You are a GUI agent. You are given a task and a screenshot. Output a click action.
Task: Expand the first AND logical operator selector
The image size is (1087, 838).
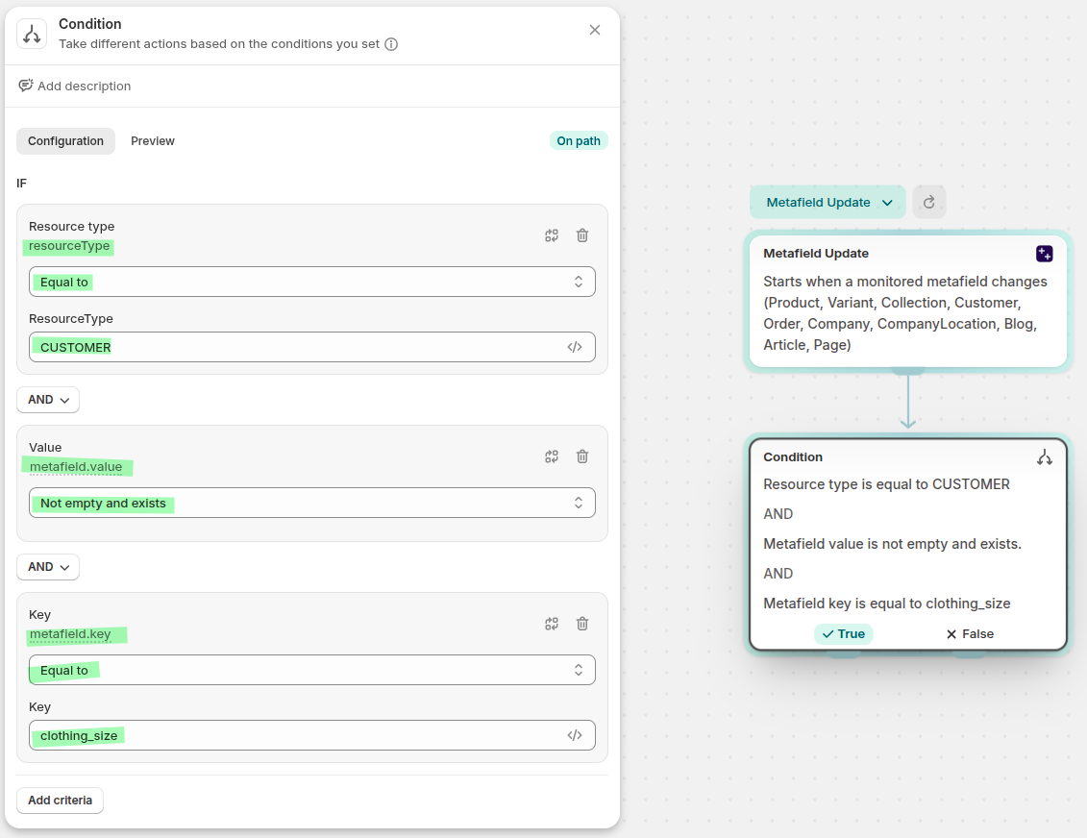48,400
